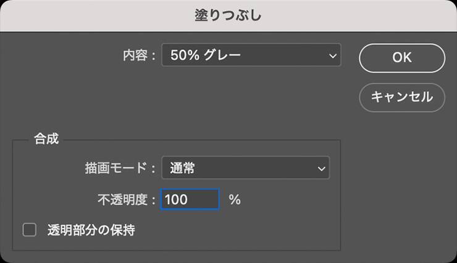This screenshot has height=263, width=457.
Task: Click the 透明部分の保持 label text
Action: (x=91, y=230)
